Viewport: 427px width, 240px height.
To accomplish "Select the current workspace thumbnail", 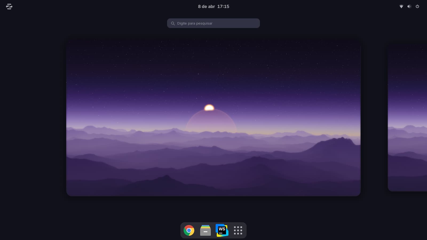I will pyautogui.click(x=213, y=118).
